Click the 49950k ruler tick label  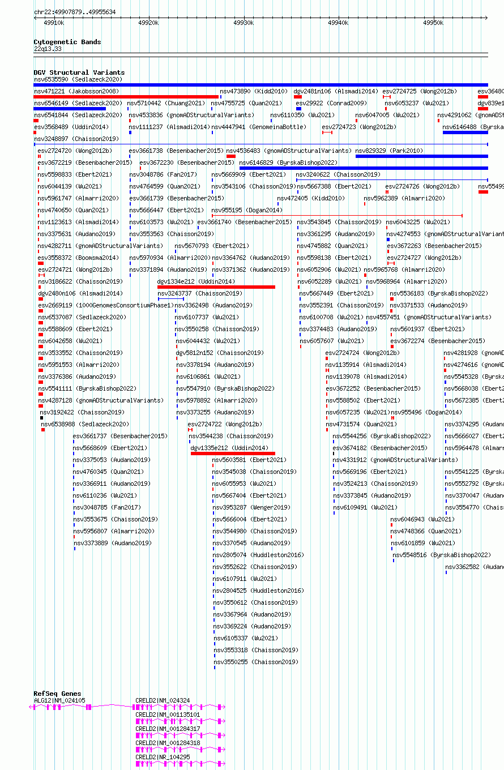tap(433, 23)
